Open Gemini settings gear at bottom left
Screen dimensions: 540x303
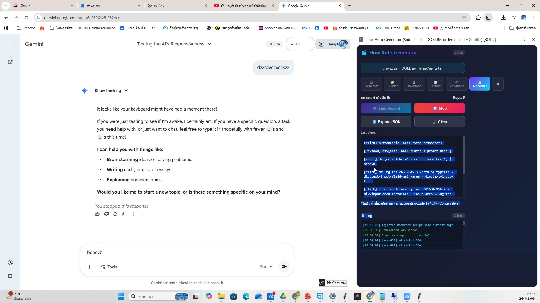click(10, 276)
